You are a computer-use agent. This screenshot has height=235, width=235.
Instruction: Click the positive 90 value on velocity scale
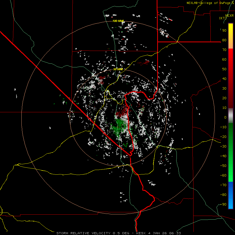224,31
